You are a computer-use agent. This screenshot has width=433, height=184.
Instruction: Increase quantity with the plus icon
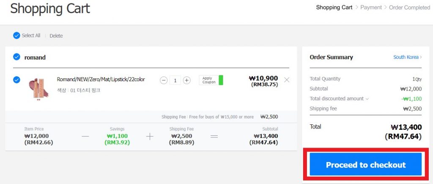[x=186, y=80]
